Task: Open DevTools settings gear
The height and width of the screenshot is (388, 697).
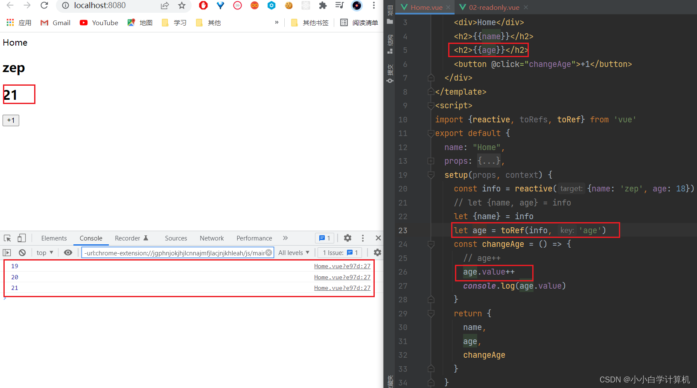Action: coord(348,238)
